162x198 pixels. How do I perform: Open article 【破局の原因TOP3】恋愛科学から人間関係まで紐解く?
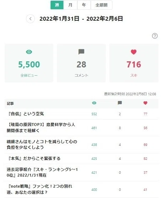[x=41, y=127]
